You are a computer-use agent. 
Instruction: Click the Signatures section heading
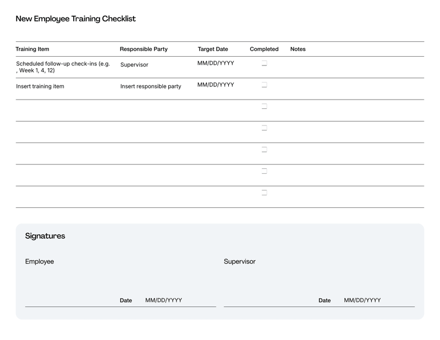(46, 235)
